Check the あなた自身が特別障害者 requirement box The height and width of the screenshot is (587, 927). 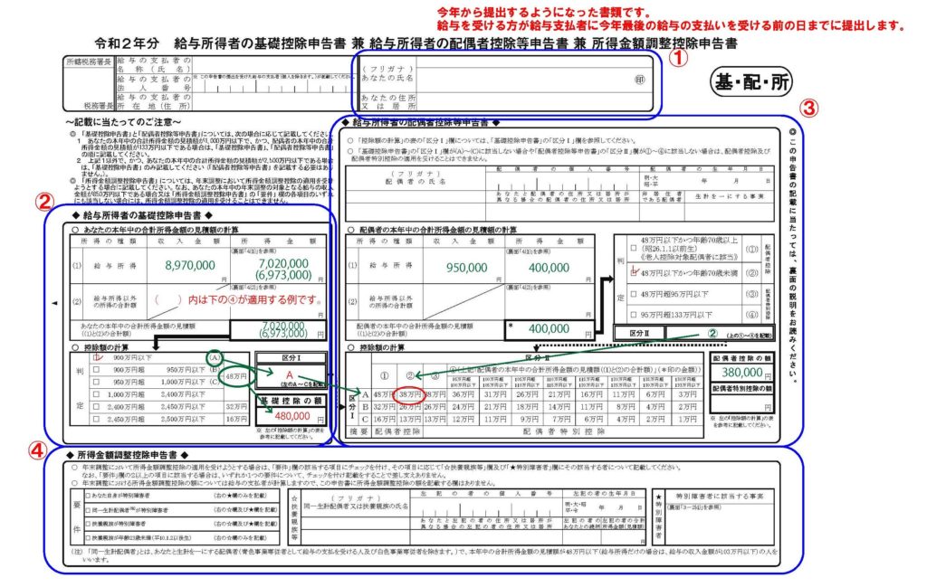86,497
